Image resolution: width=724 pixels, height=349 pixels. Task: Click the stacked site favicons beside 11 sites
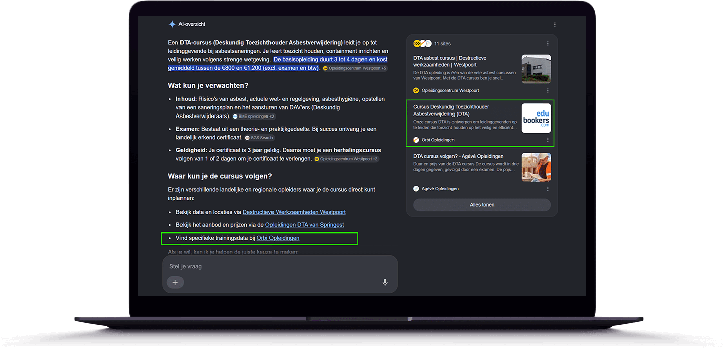tap(422, 43)
